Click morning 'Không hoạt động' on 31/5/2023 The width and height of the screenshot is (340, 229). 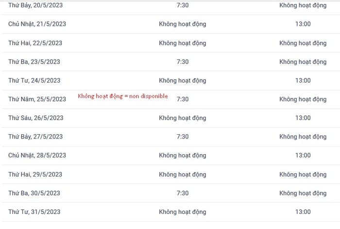point(182,211)
